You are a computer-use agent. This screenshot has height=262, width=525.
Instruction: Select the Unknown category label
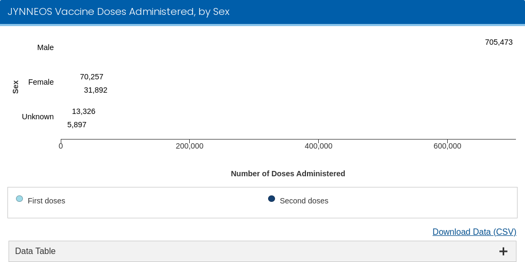pyautogui.click(x=38, y=117)
